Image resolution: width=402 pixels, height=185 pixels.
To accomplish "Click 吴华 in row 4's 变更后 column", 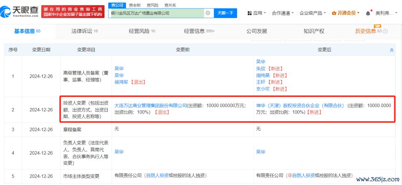I will pos(261,152).
